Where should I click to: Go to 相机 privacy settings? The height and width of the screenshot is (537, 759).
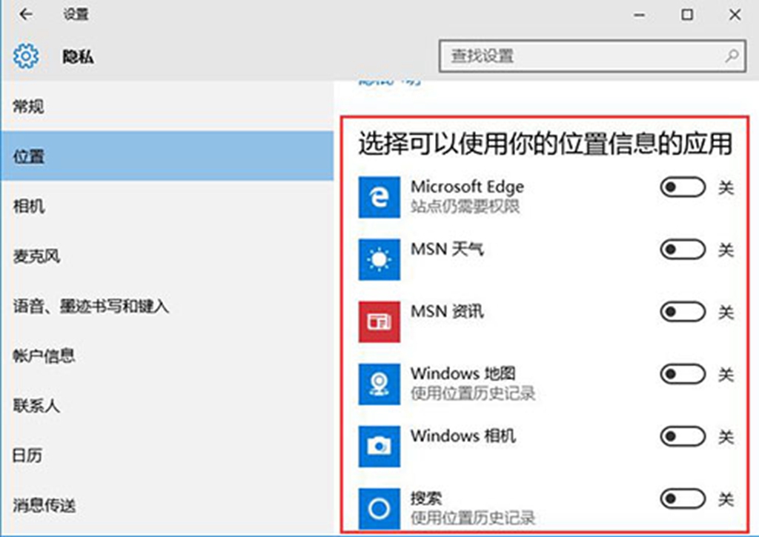click(x=168, y=206)
